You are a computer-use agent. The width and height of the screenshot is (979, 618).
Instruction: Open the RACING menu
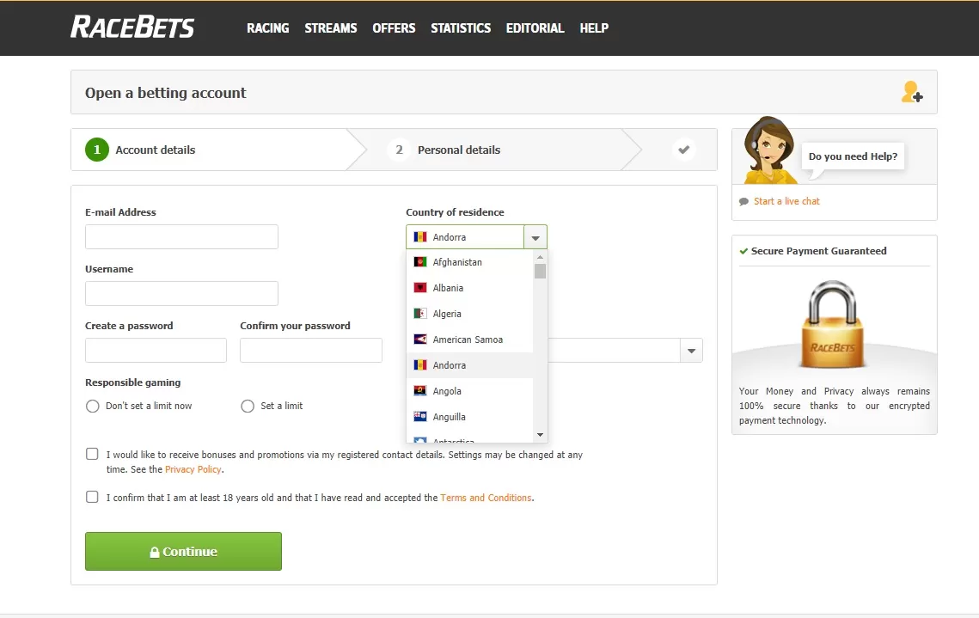coord(268,28)
